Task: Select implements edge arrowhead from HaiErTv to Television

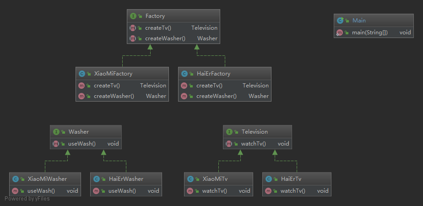Action: 275,152
